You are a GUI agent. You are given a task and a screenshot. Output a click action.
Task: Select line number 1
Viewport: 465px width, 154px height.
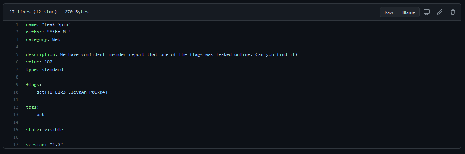point(17,24)
